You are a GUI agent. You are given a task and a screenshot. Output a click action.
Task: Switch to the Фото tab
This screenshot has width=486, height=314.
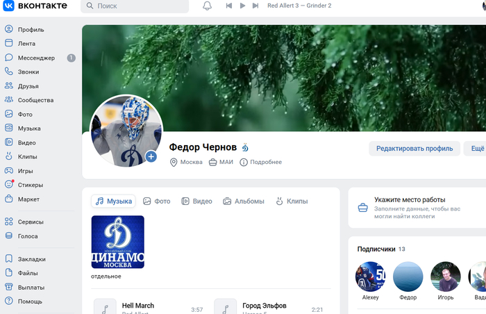157,201
